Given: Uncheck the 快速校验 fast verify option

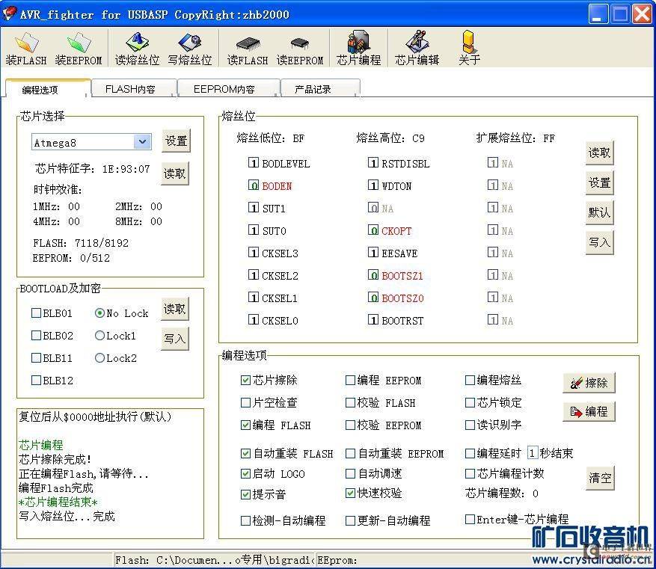Looking at the screenshot, I should (x=350, y=493).
